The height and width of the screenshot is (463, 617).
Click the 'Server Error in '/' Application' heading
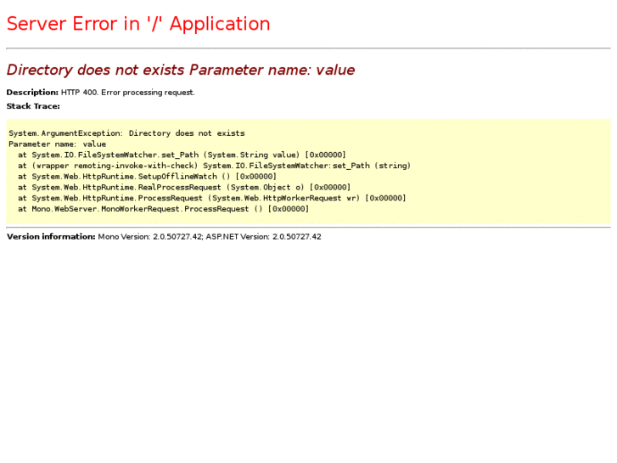coord(138,24)
